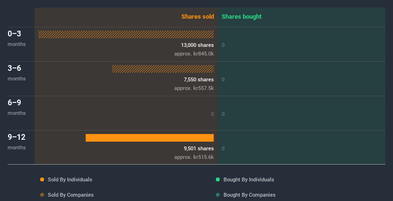Click the shares bought zero in 3–6 months row
The width and height of the screenshot is (393, 201).
click(x=223, y=80)
